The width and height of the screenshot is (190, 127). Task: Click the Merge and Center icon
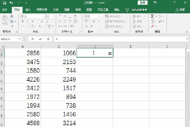pos(75,21)
